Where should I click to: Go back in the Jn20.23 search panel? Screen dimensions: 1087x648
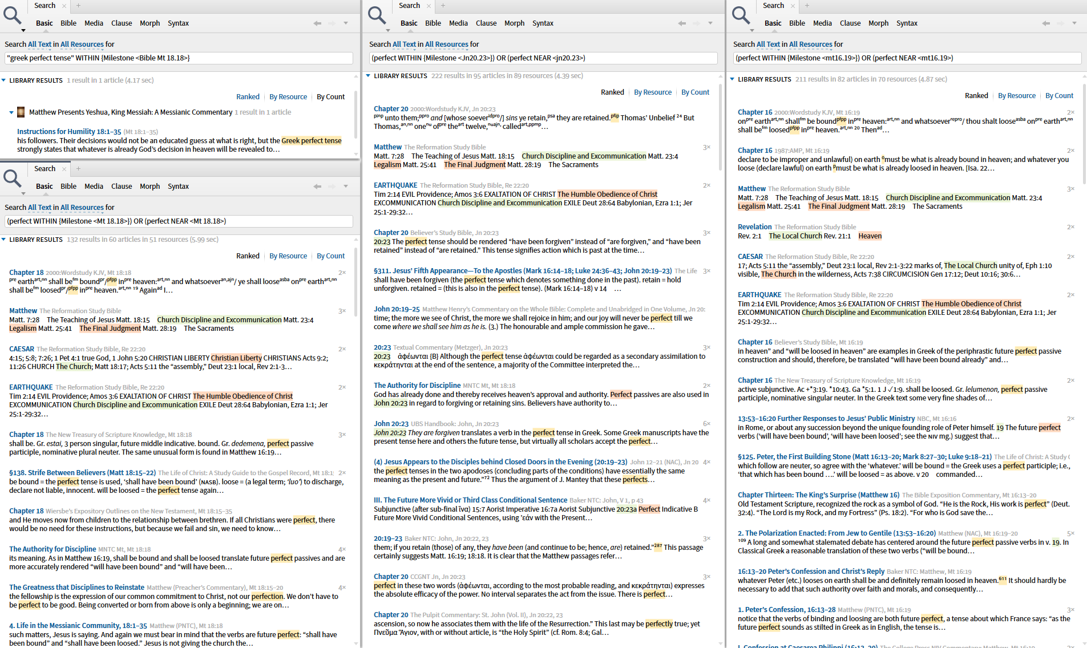pyautogui.click(x=682, y=23)
